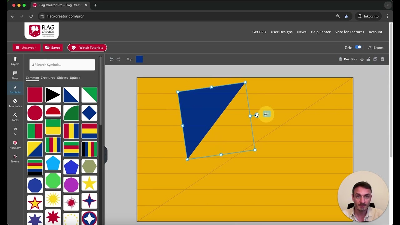
Task: Collapse the symbols side panel handle
Action: point(106,155)
